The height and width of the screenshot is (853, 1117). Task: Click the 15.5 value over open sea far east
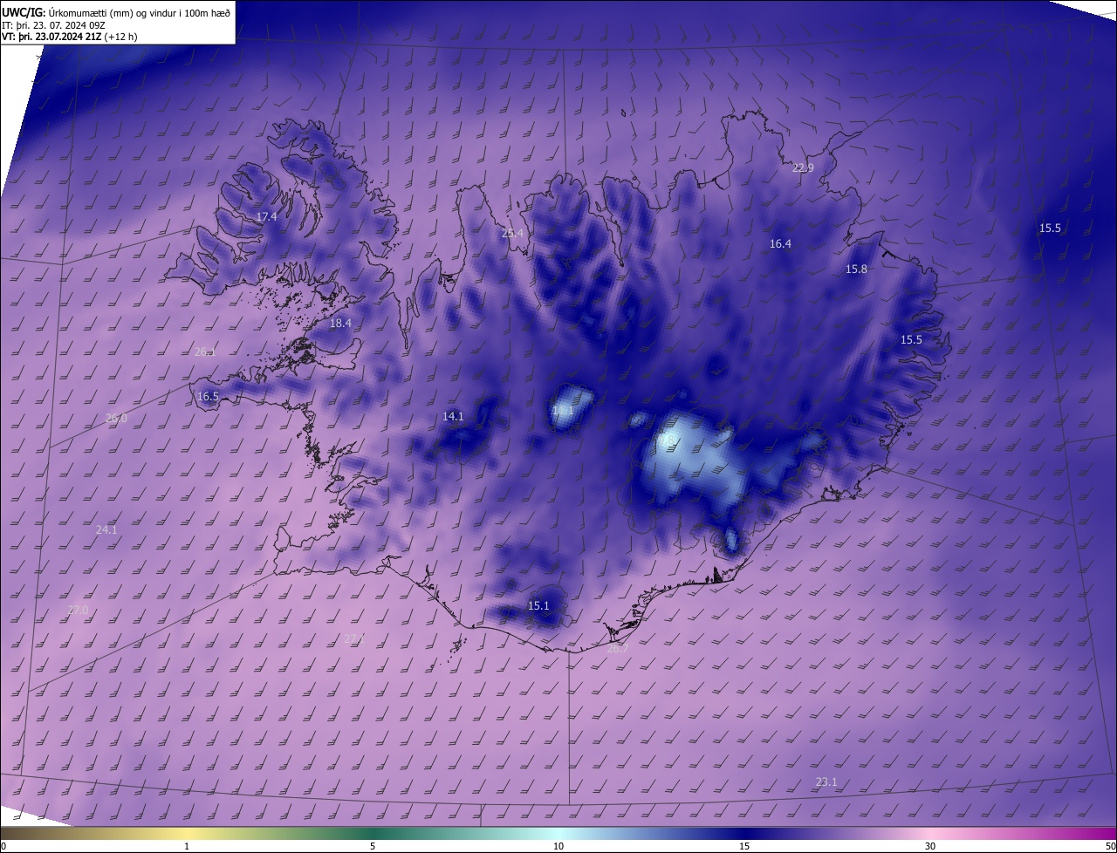[1050, 228]
